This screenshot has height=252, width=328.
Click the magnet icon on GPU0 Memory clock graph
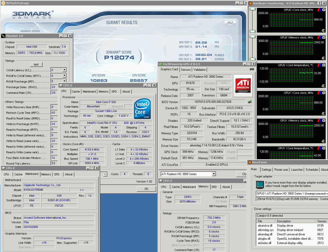319,37
